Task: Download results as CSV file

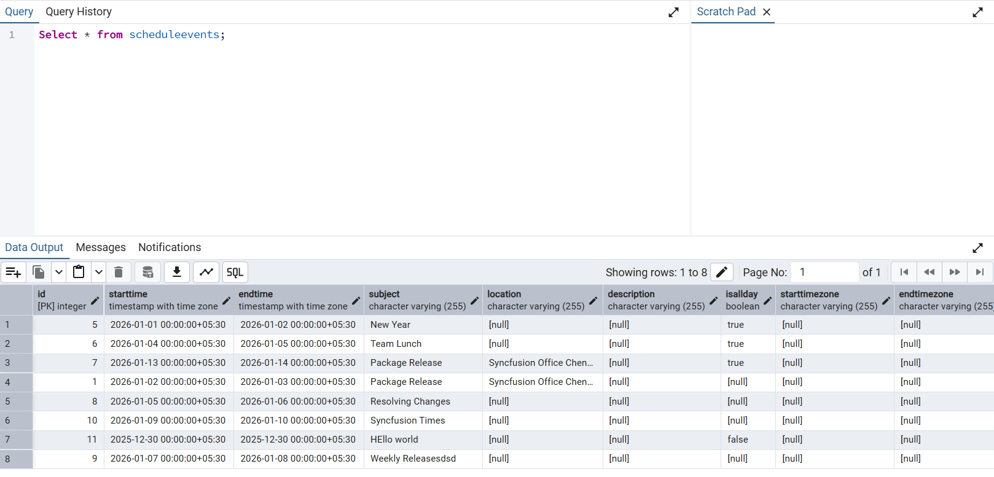Action: (x=177, y=272)
